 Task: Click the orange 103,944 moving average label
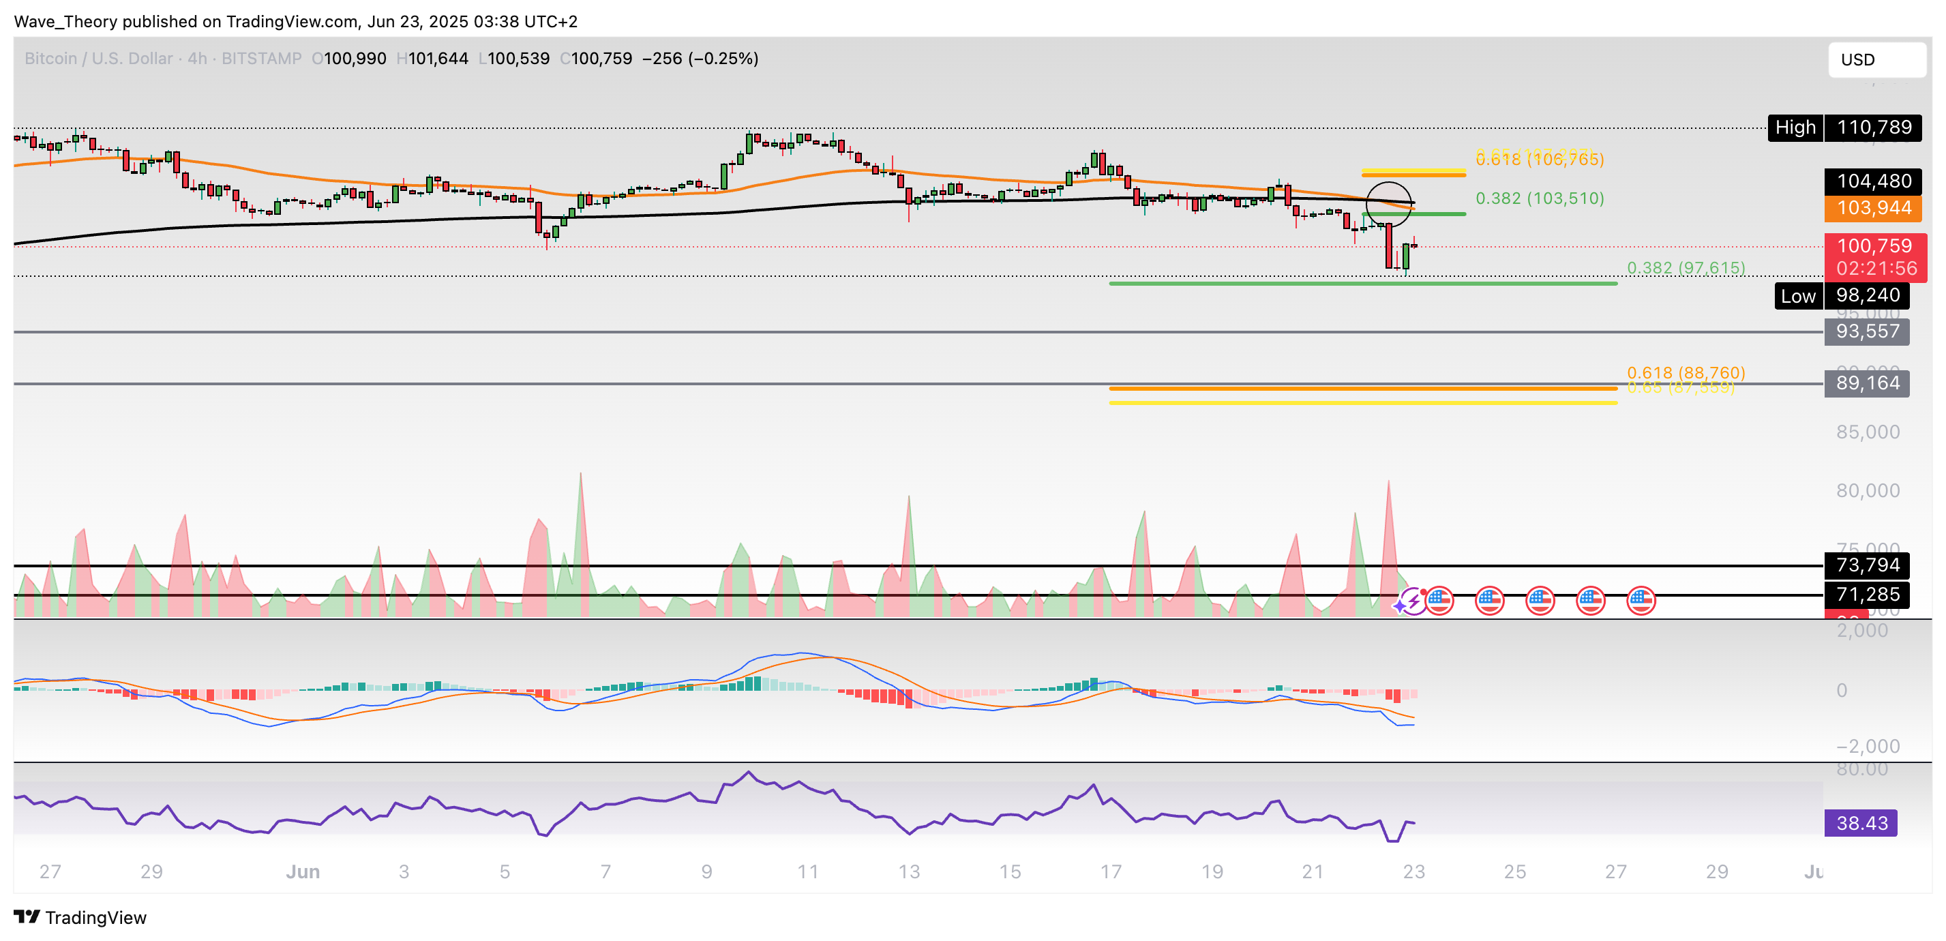click(x=1873, y=208)
